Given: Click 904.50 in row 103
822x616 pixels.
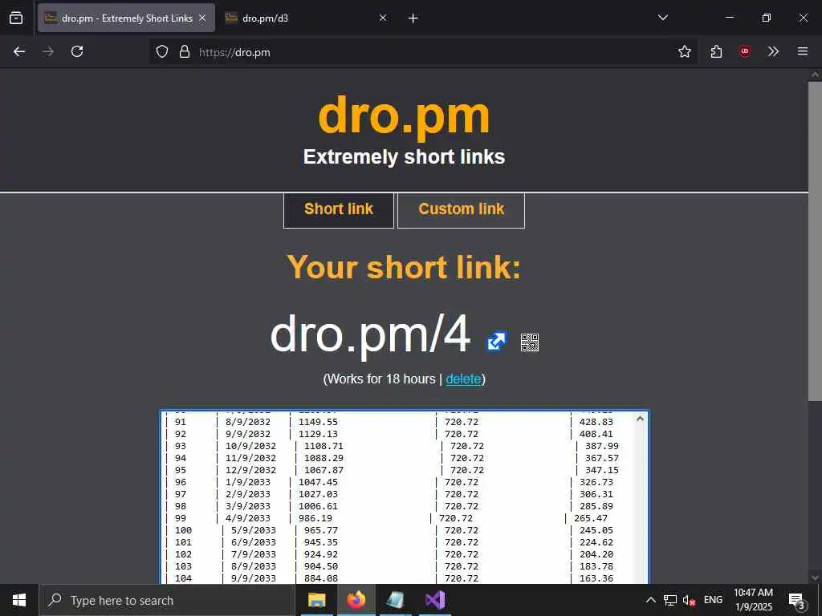Looking at the screenshot, I should pyautogui.click(x=321, y=567).
